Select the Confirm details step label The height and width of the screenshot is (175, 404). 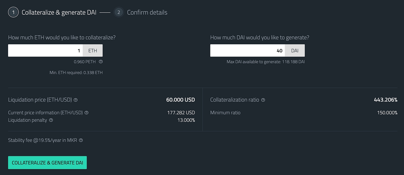click(x=147, y=12)
